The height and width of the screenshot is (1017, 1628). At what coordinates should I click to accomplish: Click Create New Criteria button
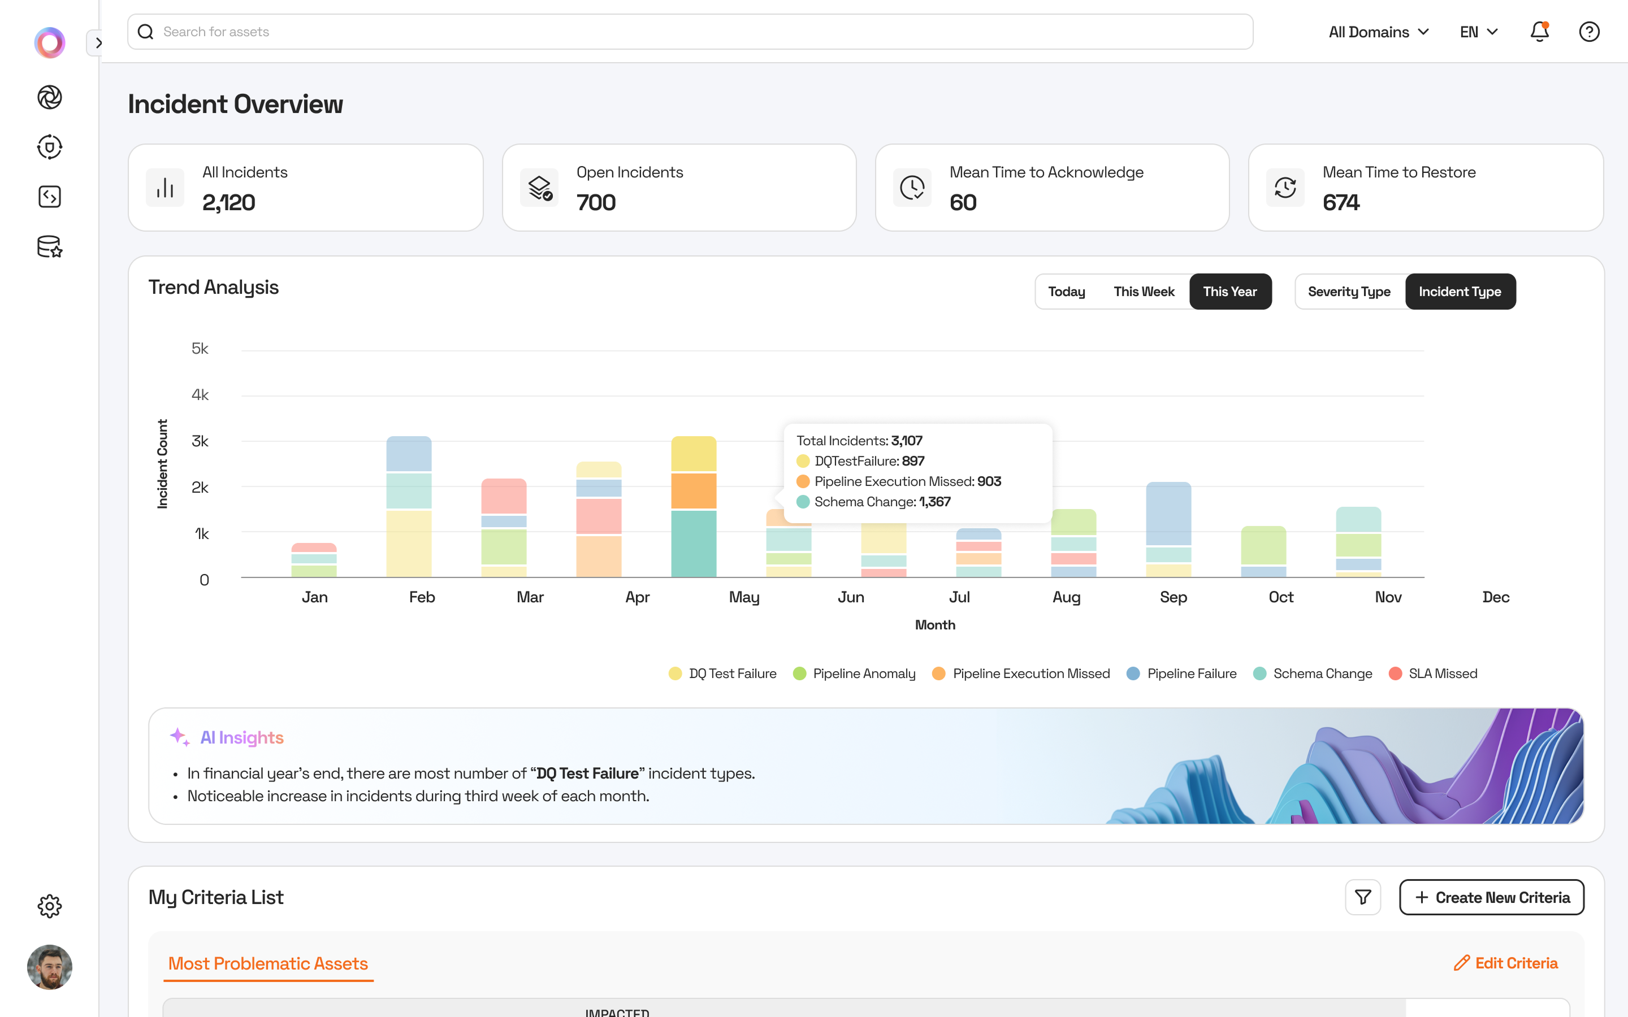click(1491, 897)
